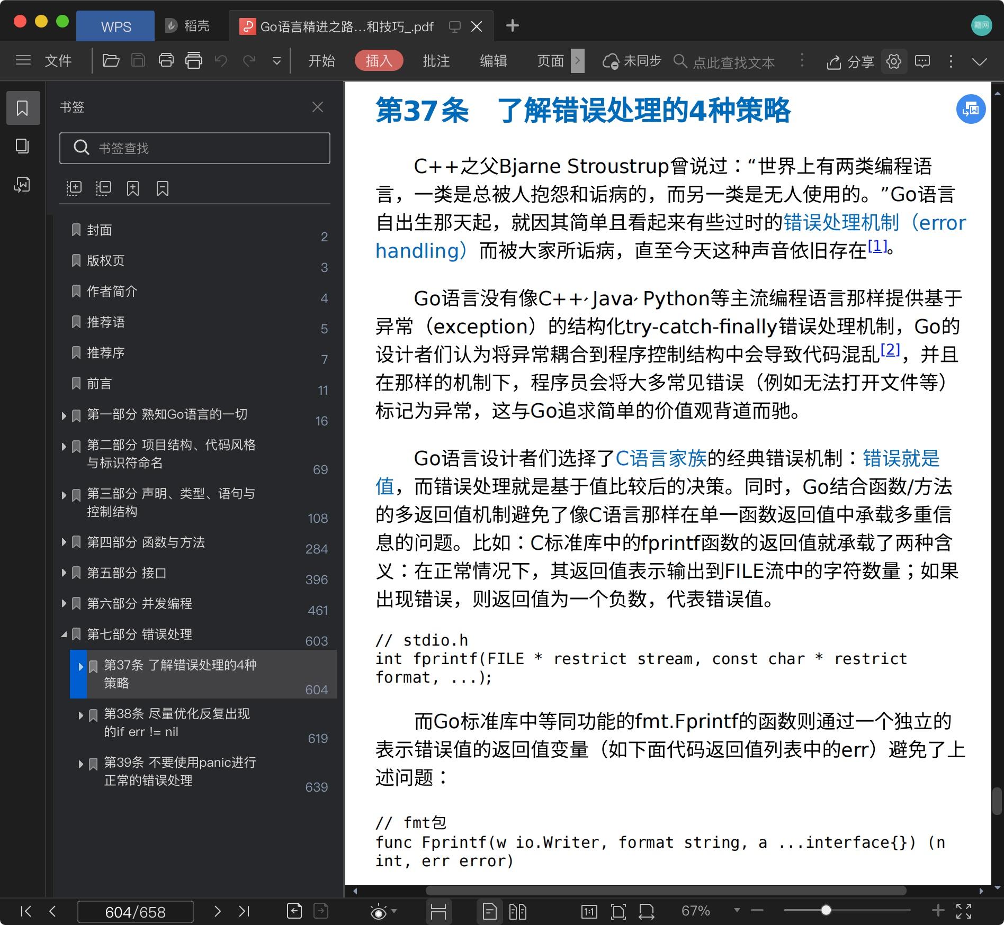Screen dimensions: 1004x925
Task: Select two-page view mode
Action: click(517, 911)
